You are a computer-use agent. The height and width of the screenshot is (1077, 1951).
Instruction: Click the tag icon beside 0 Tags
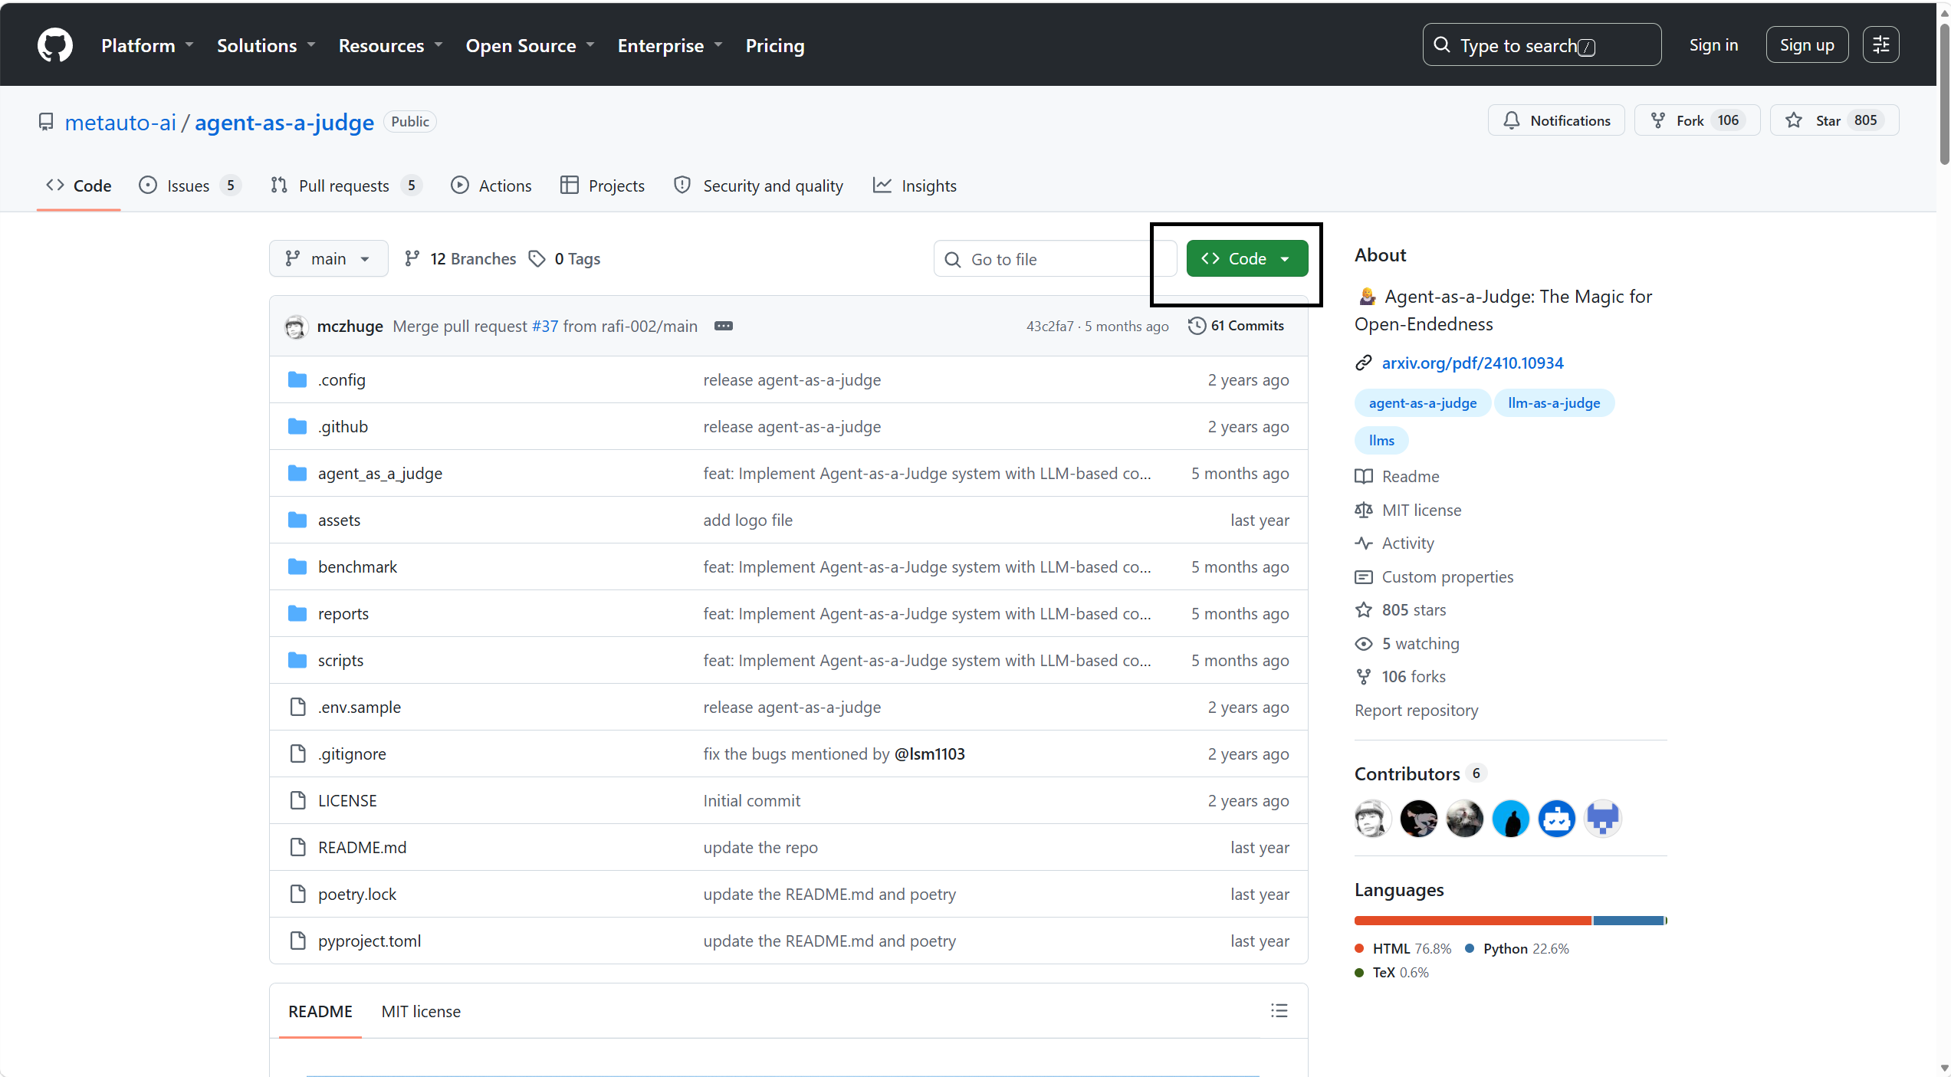pos(537,259)
